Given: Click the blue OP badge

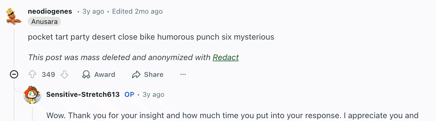Looking at the screenshot, I should [129, 95].
